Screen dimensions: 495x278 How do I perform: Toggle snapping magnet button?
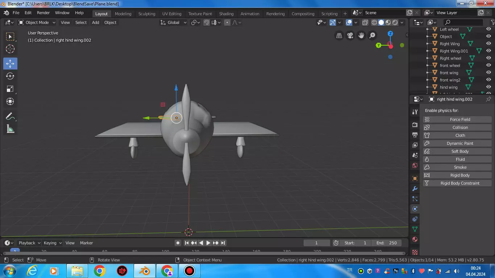[x=206, y=22]
